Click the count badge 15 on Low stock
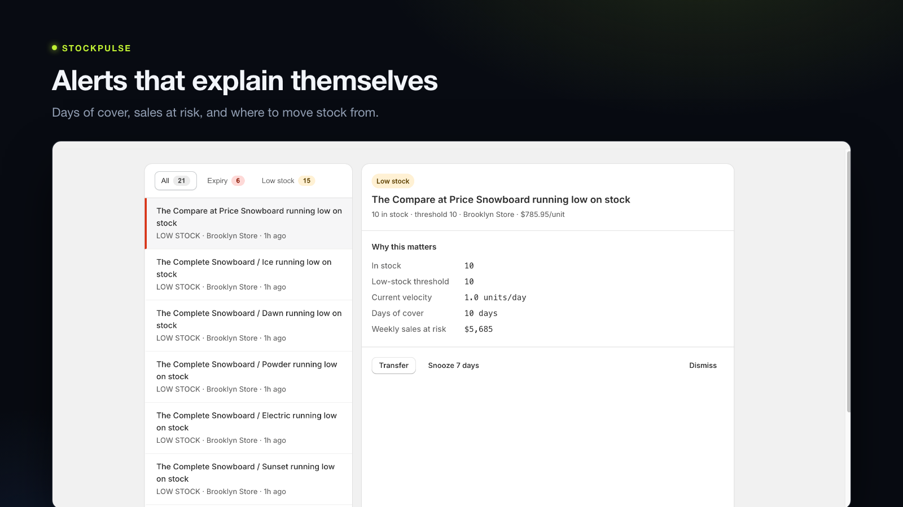Viewport: 903px width, 507px height. pyautogui.click(x=306, y=181)
